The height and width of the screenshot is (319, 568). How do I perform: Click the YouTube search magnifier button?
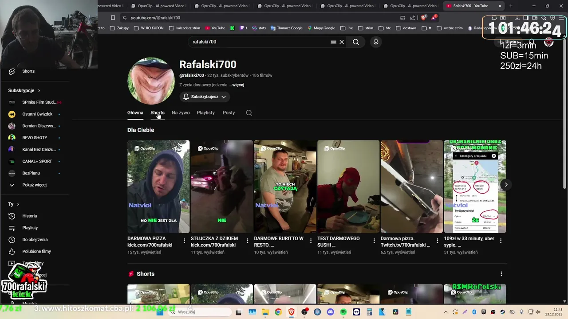point(356,42)
